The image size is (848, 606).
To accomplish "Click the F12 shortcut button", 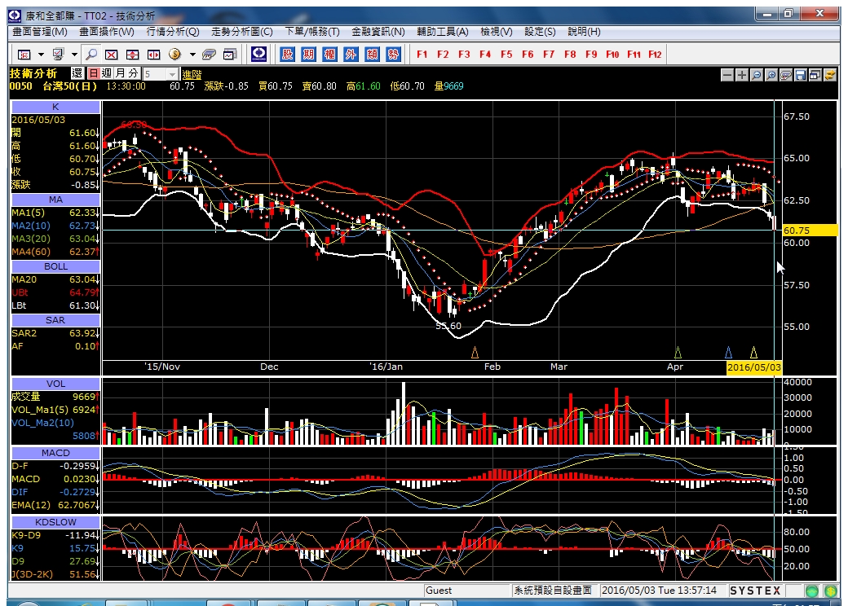I will [x=655, y=54].
